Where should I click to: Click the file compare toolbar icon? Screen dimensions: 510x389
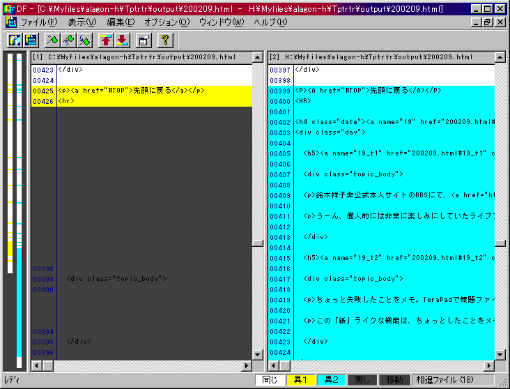point(31,40)
